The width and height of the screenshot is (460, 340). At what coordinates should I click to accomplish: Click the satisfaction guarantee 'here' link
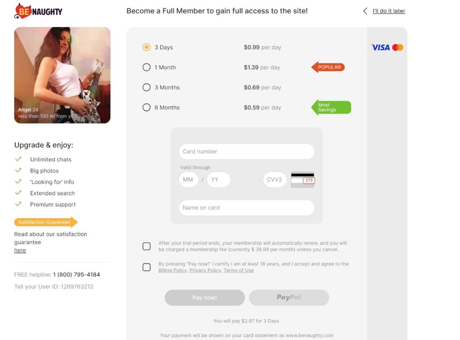(x=20, y=250)
